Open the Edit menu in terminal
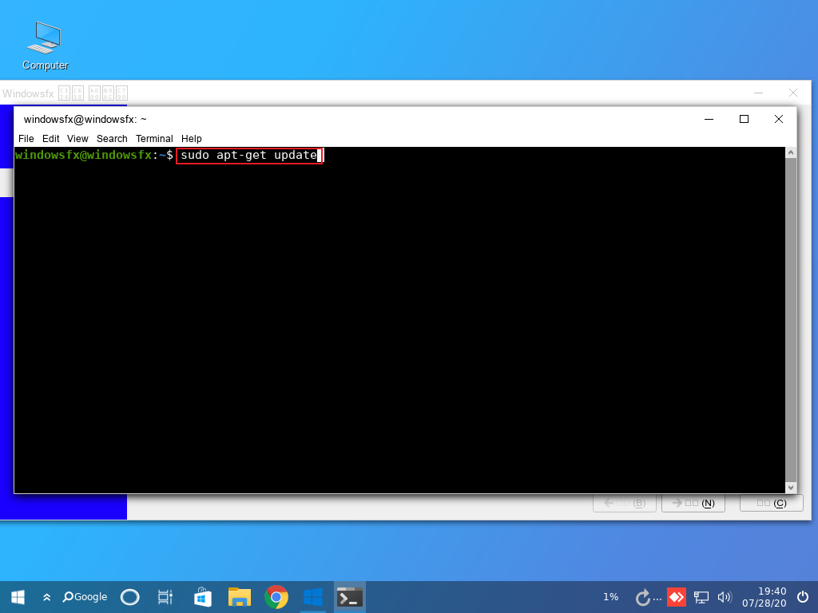Screen dimensions: 818x613 [50, 139]
